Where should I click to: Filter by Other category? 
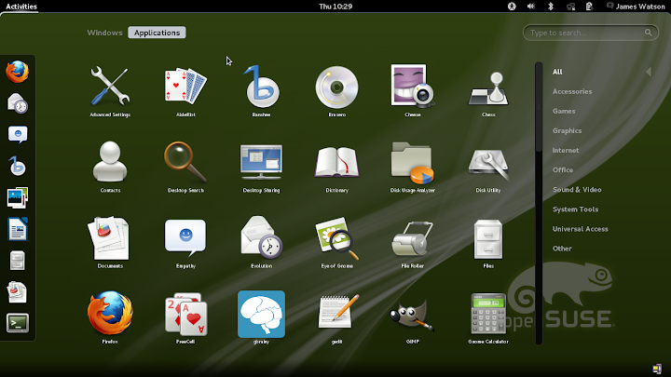(562, 249)
